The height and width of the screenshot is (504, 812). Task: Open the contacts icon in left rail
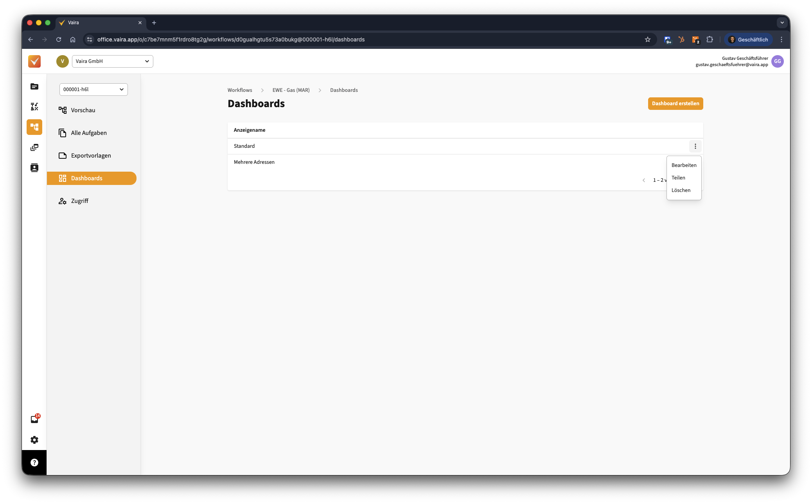point(34,168)
